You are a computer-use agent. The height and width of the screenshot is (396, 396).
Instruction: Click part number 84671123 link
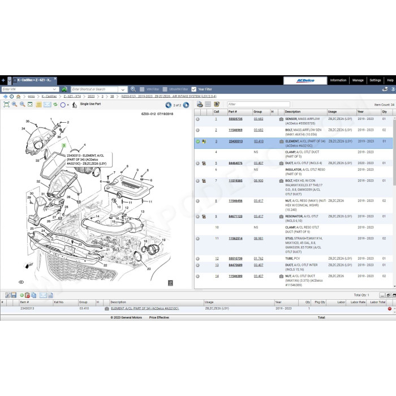[x=235, y=217]
